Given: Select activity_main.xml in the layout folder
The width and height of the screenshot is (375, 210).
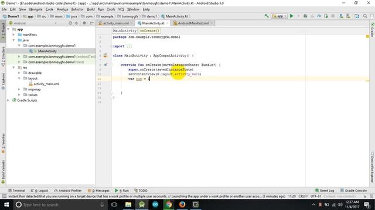Looking at the screenshot, I should click(x=46, y=84).
